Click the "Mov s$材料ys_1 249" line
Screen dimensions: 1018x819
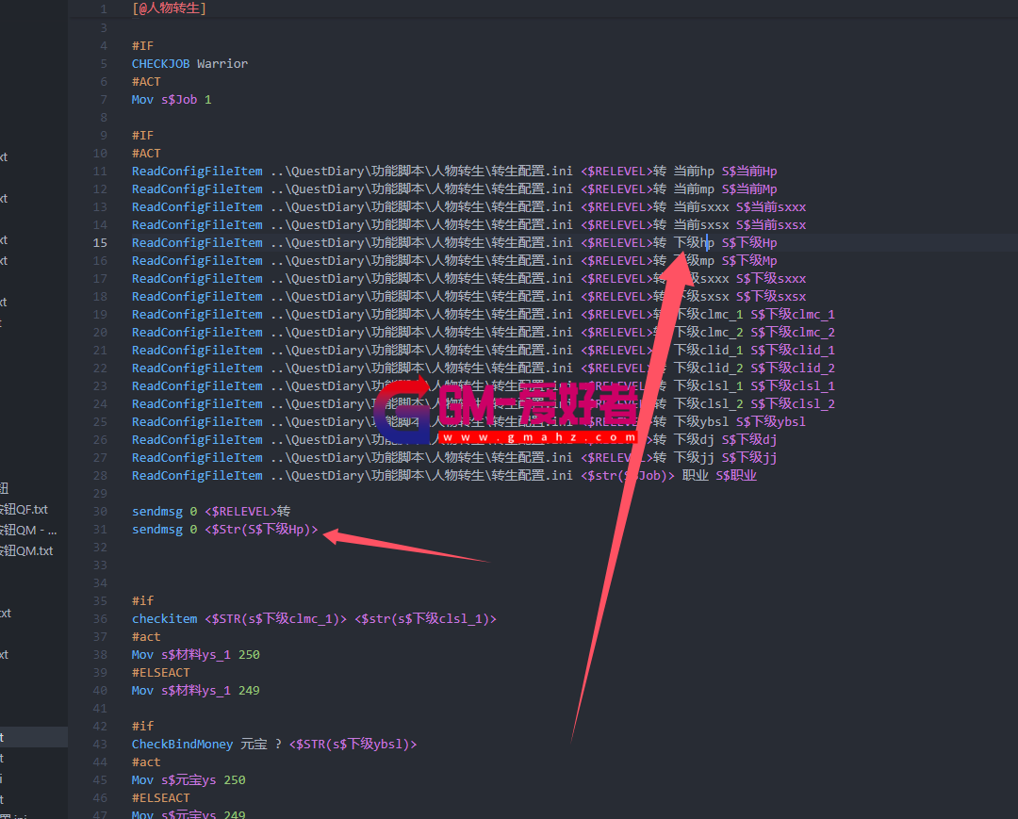pos(196,691)
